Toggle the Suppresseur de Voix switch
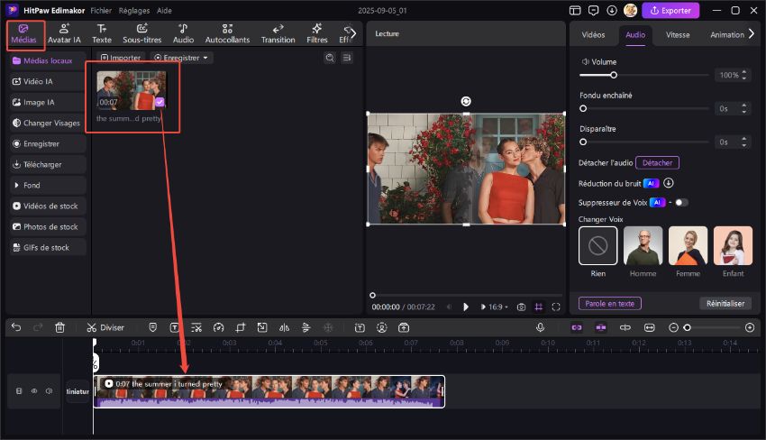This screenshot has width=766, height=440. click(x=681, y=202)
